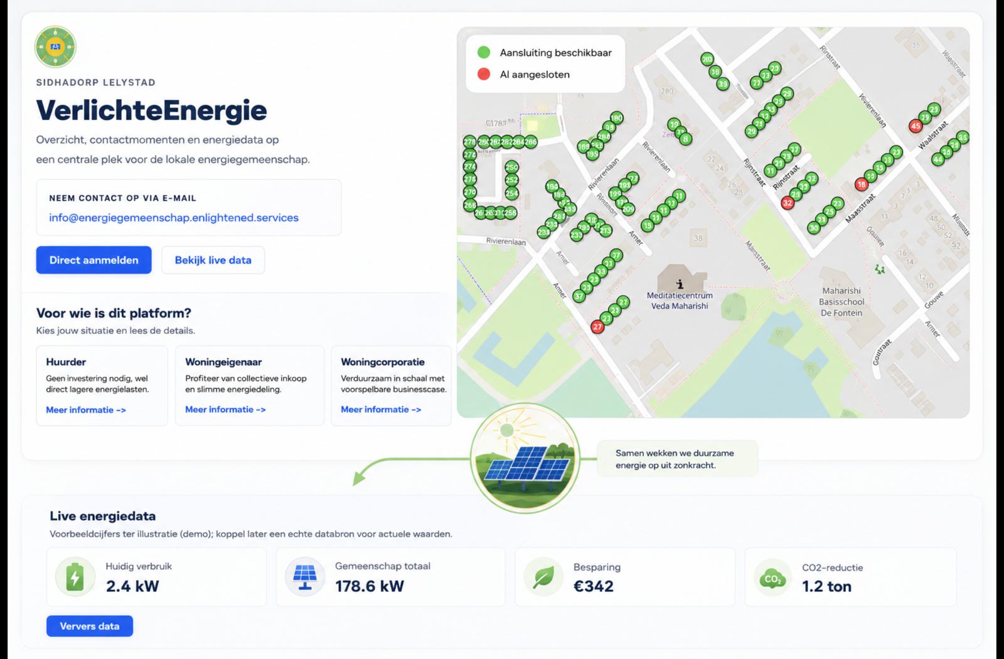Click the NEEM CONTACT OP VIA E-MAIL label
1004x659 pixels.
point(123,198)
